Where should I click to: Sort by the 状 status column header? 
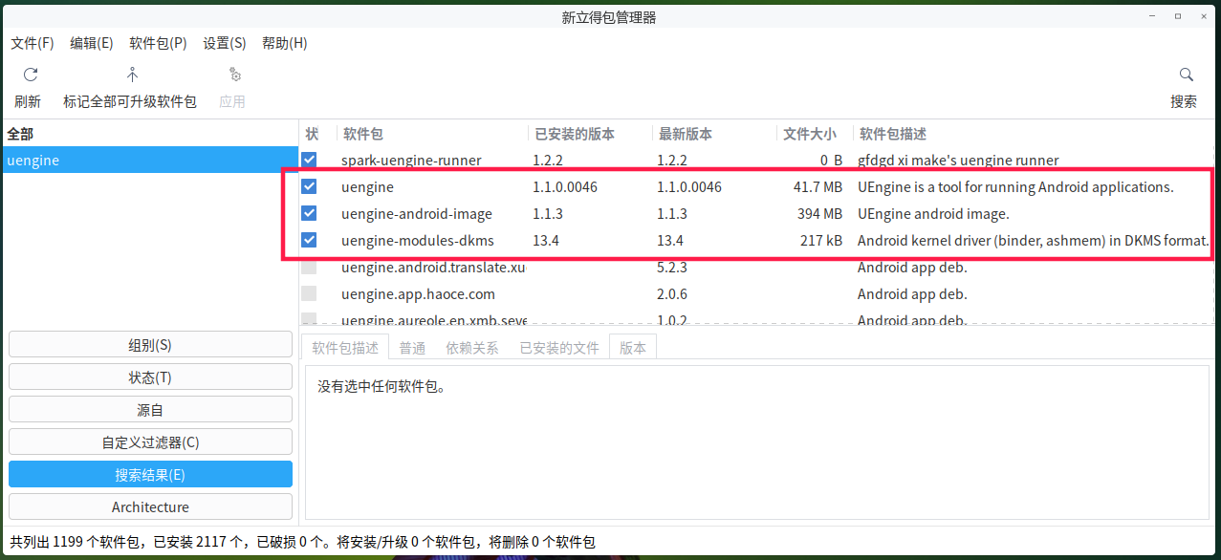click(x=313, y=134)
